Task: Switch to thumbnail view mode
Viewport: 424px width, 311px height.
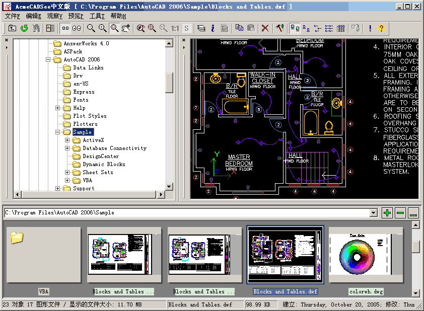Action: 295,28
